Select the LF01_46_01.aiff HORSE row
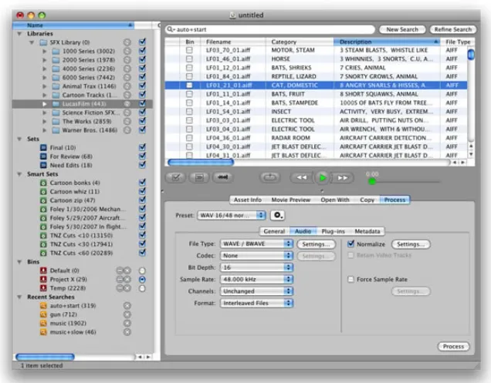This screenshot has height=383, width=491. tap(316, 59)
